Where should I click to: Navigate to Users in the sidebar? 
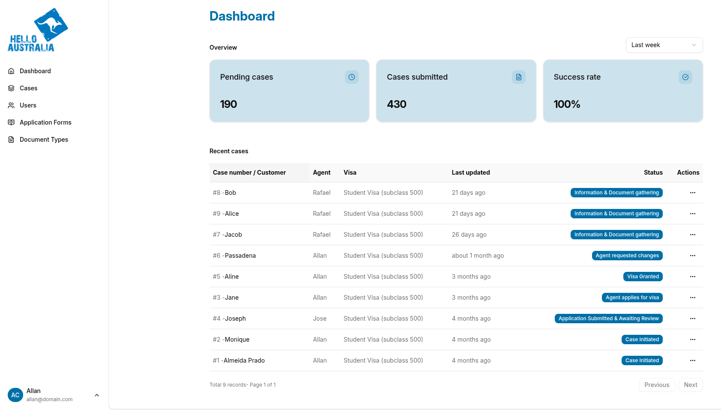click(28, 105)
